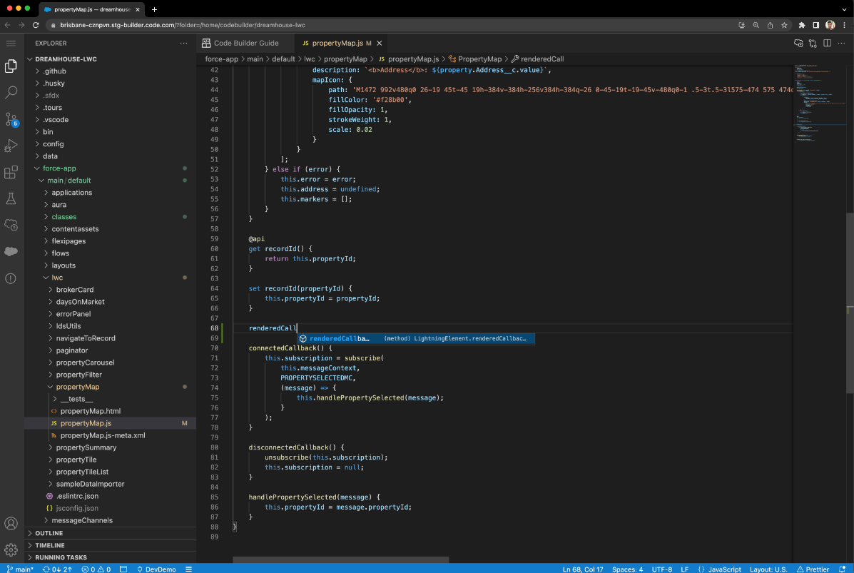Collapse the force-app folder
854x573 pixels.
111,168
